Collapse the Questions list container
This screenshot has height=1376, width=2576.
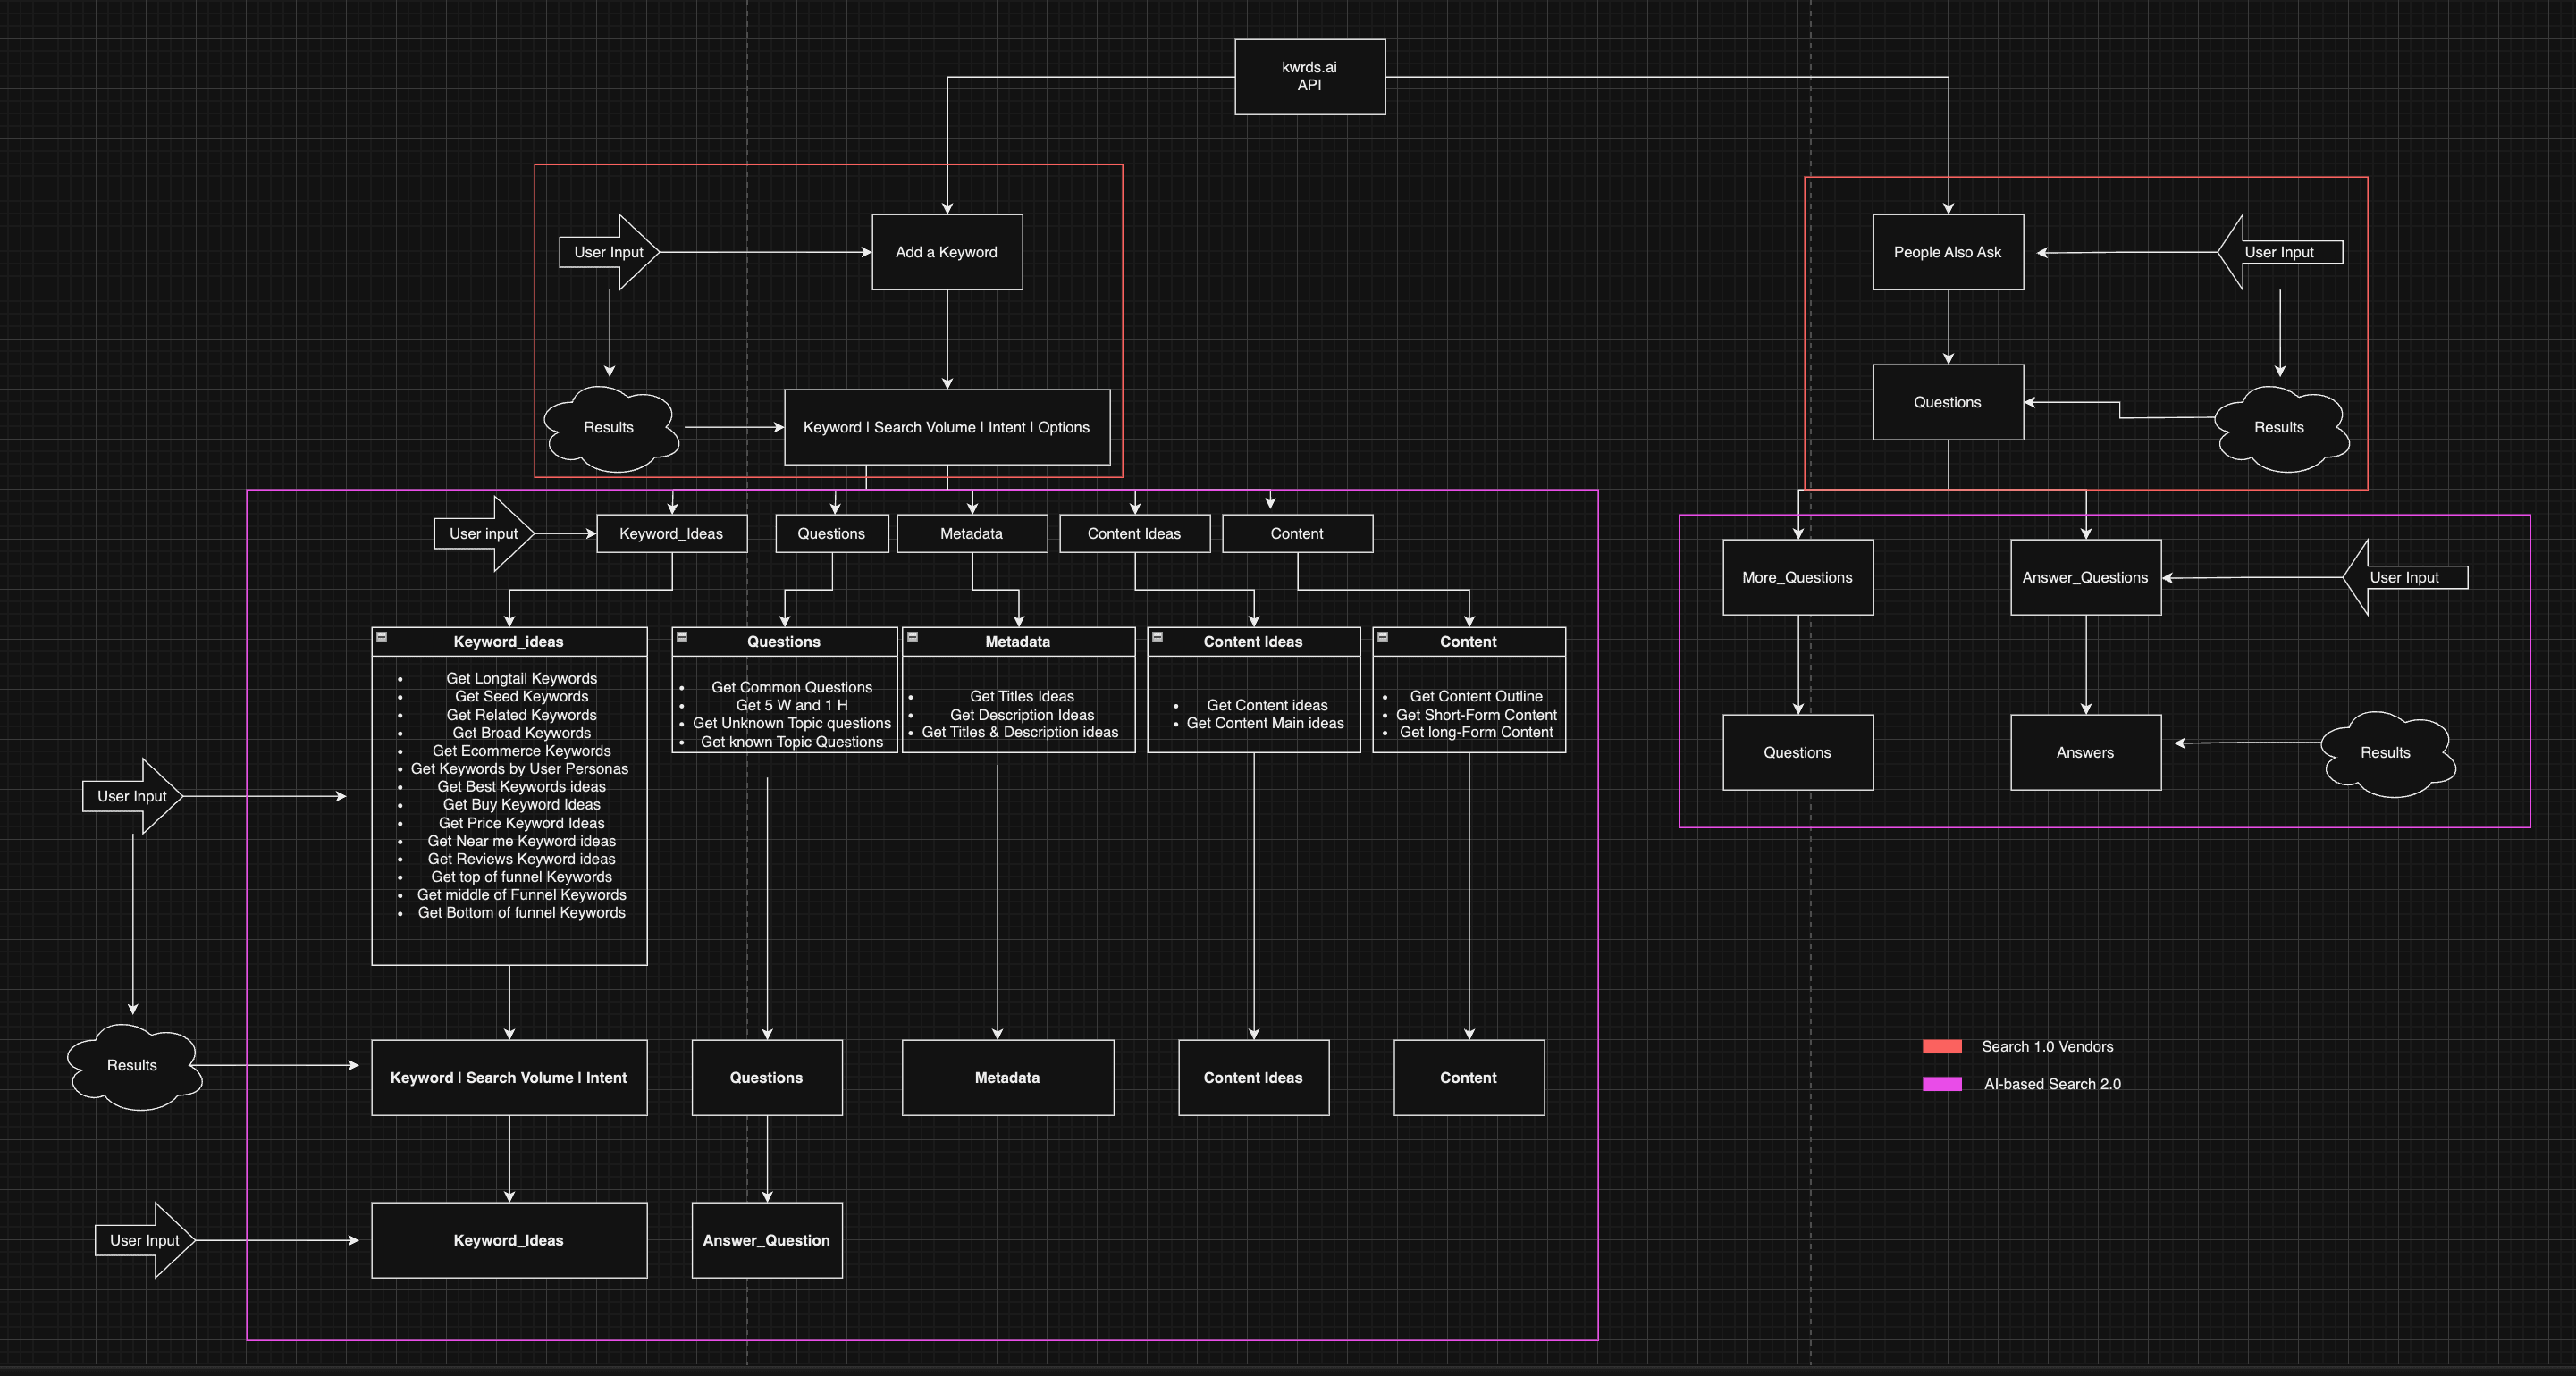(x=682, y=637)
